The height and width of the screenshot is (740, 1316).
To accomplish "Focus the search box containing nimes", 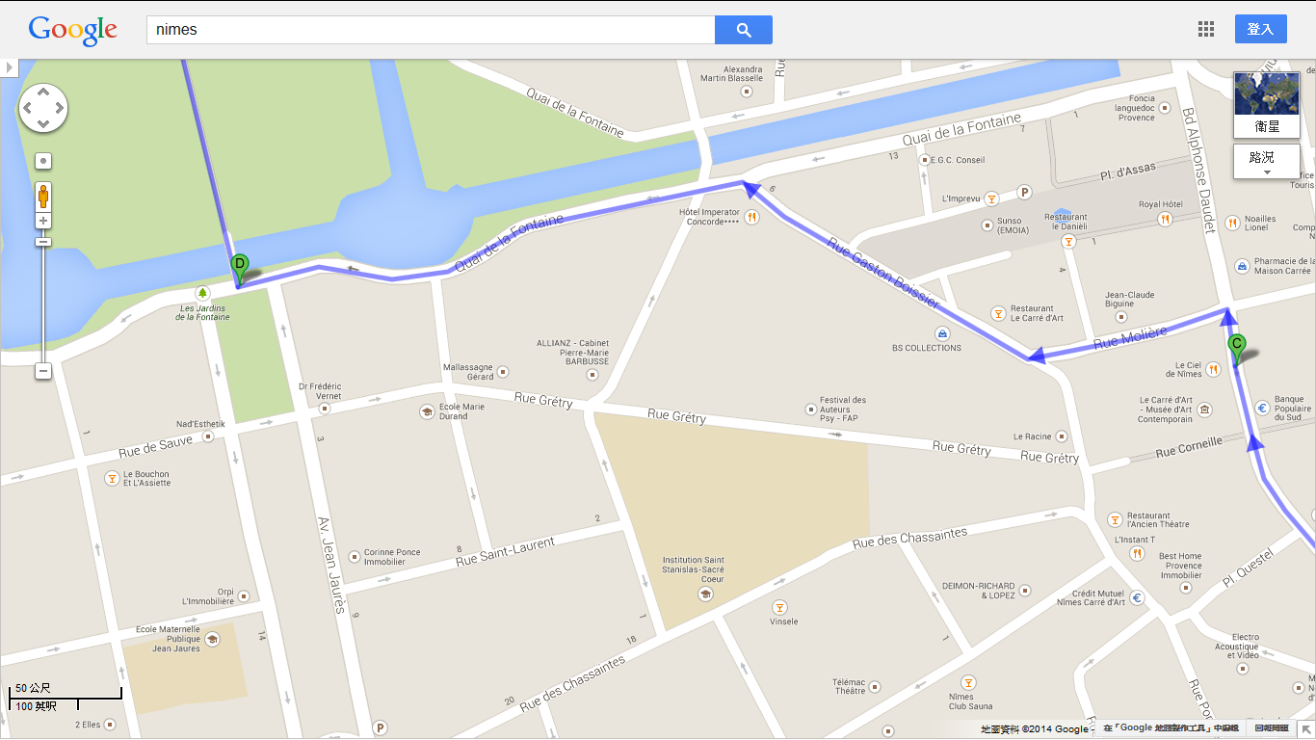I will 431,30.
